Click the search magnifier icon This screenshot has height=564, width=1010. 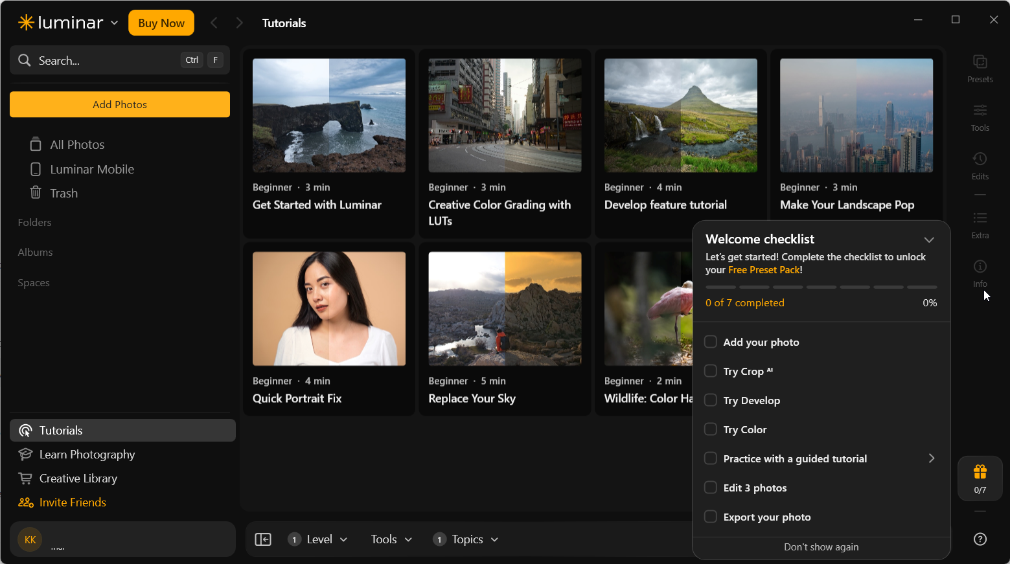(x=25, y=60)
